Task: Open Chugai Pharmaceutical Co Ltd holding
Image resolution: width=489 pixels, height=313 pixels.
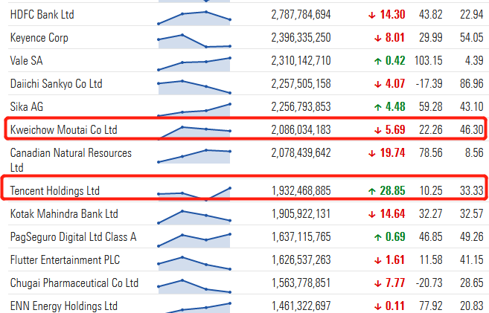Action: click(x=74, y=283)
